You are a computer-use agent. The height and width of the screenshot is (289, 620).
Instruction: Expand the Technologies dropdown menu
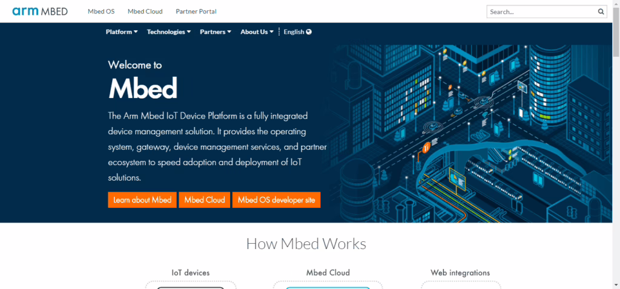[169, 32]
